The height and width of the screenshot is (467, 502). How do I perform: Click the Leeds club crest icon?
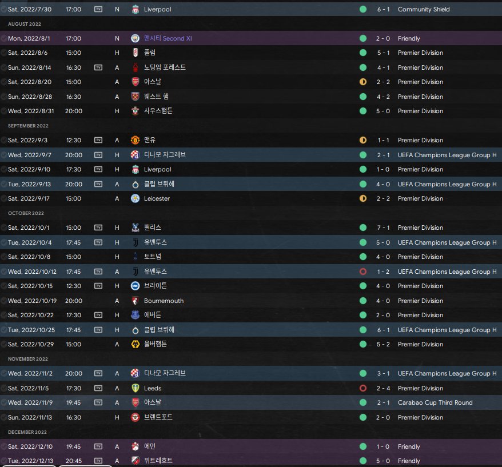pos(135,388)
